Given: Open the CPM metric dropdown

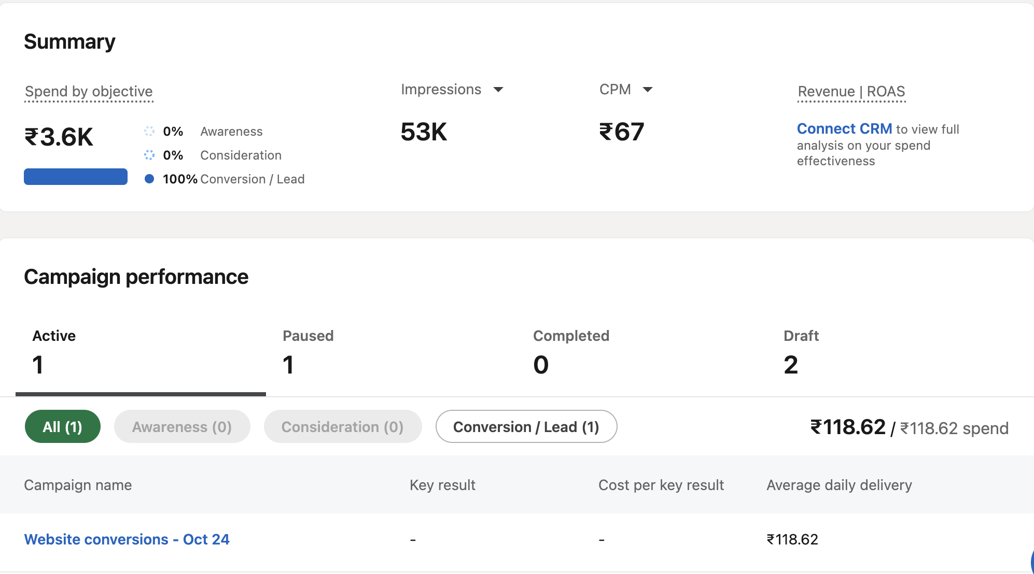Looking at the screenshot, I should 626,90.
